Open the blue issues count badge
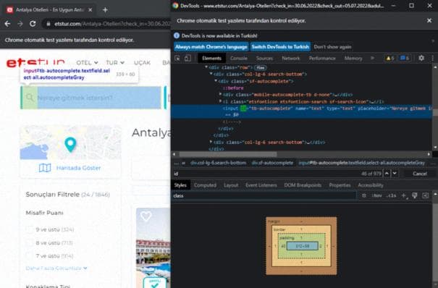 405,58
